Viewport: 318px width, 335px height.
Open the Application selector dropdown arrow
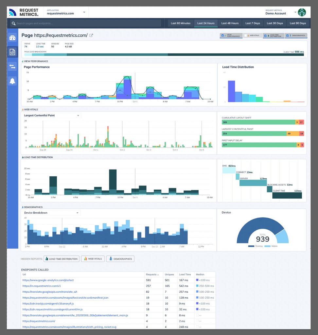click(x=84, y=12)
